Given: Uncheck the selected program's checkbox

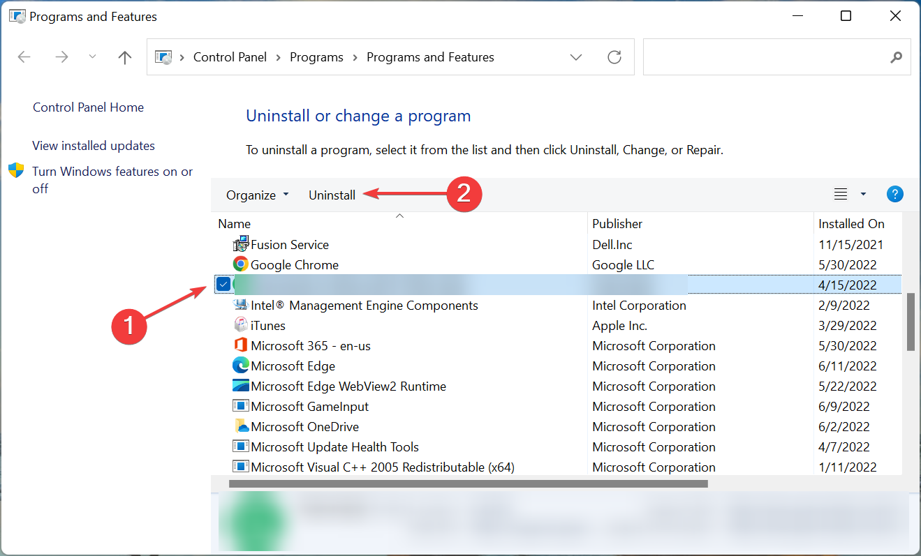Looking at the screenshot, I should 223,284.
